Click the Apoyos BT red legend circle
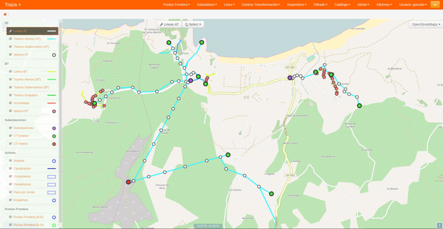Image resolution: width=443 pixels, height=229 pixels. pyautogui.click(x=54, y=111)
